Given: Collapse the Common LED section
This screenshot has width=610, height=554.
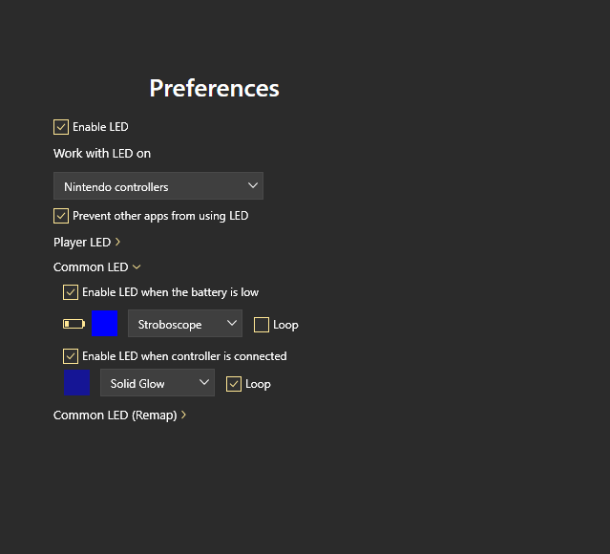Looking at the screenshot, I should [x=91, y=267].
